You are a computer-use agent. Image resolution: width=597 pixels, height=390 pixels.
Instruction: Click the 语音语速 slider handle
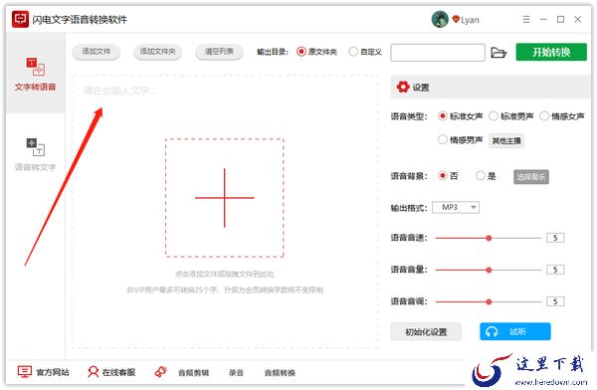pyautogui.click(x=489, y=238)
